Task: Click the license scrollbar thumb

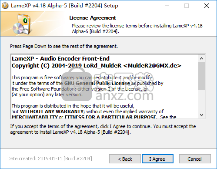Action: (201, 76)
